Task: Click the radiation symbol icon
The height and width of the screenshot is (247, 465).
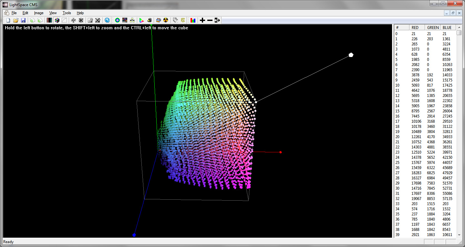Action: (166, 20)
